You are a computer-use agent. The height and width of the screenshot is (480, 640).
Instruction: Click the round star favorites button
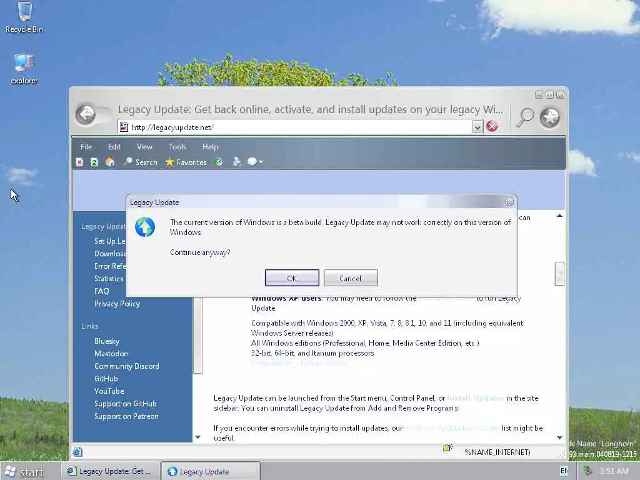tap(550, 117)
